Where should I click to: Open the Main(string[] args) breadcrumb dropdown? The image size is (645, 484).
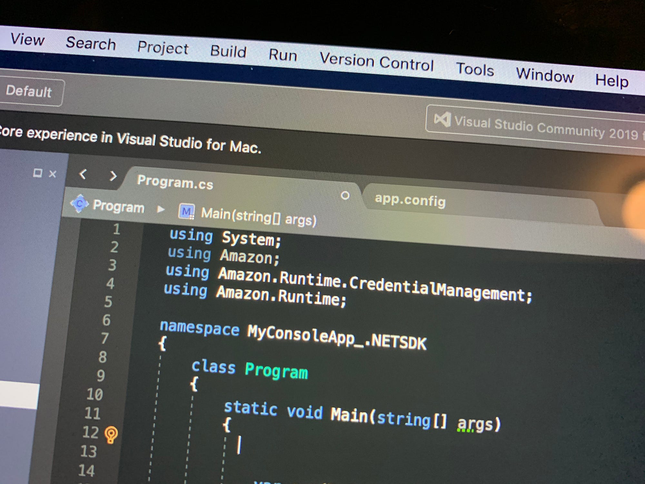pos(259,217)
